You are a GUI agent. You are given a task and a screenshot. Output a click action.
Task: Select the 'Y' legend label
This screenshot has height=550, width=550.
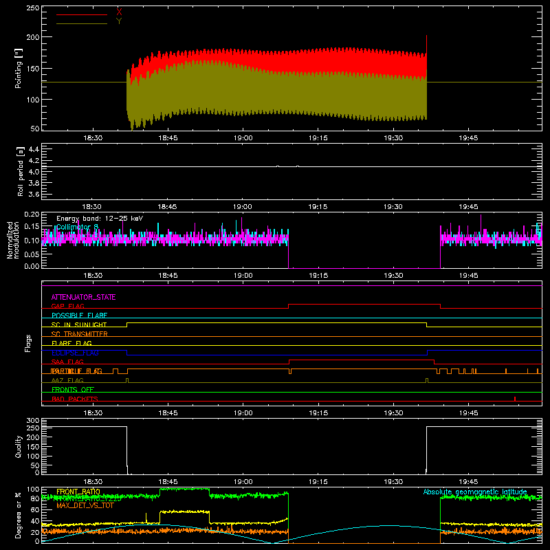pos(119,21)
